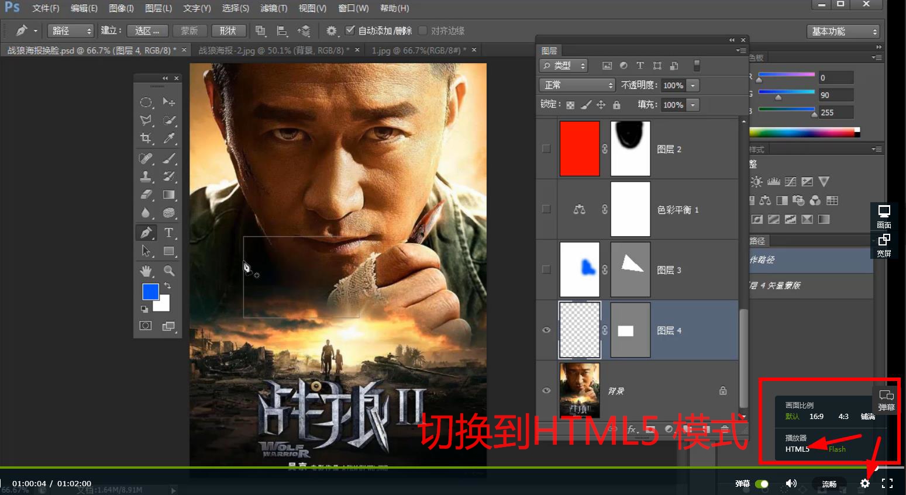Click the 宽屏 widescreen button
The image size is (906, 495).
884,245
